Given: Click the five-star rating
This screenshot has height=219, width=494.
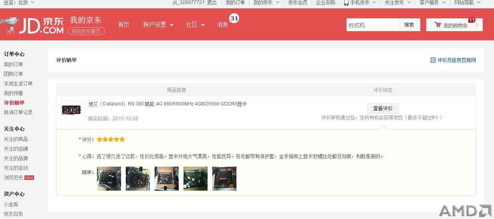Looking at the screenshot, I should click(x=111, y=139).
